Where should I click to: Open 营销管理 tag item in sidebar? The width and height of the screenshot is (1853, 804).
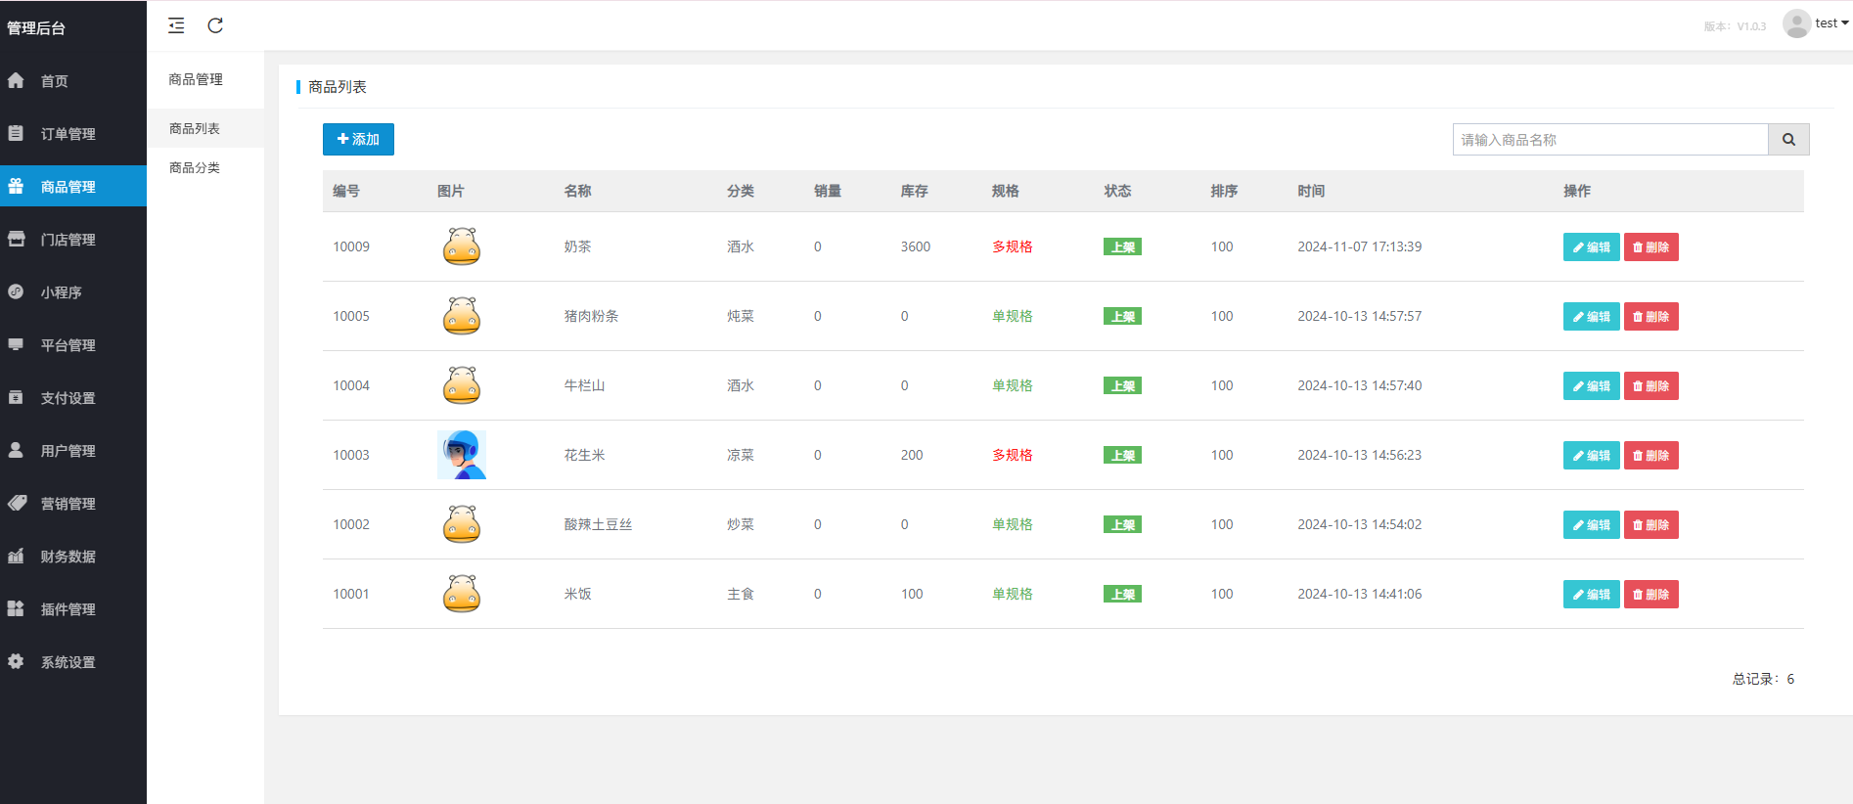point(67,504)
